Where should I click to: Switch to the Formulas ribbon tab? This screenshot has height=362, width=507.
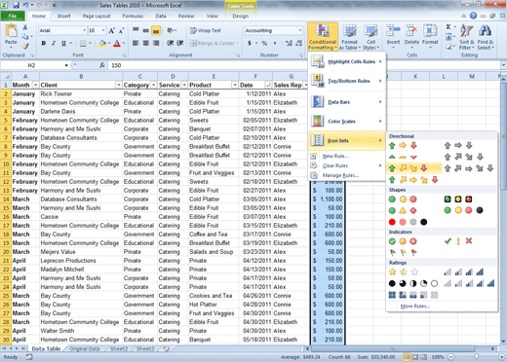pyautogui.click(x=133, y=16)
